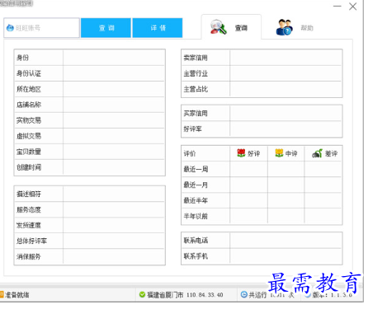Click the 查询 blue search button

106,28
